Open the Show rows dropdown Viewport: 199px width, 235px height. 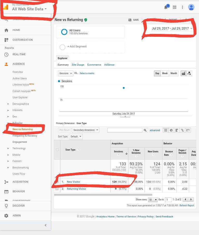click(153, 200)
